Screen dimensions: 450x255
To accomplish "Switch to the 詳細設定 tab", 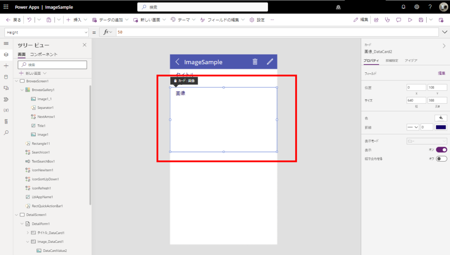I will (x=392, y=61).
